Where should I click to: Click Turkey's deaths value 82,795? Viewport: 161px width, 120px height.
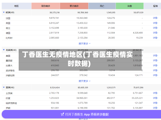[111, 93]
